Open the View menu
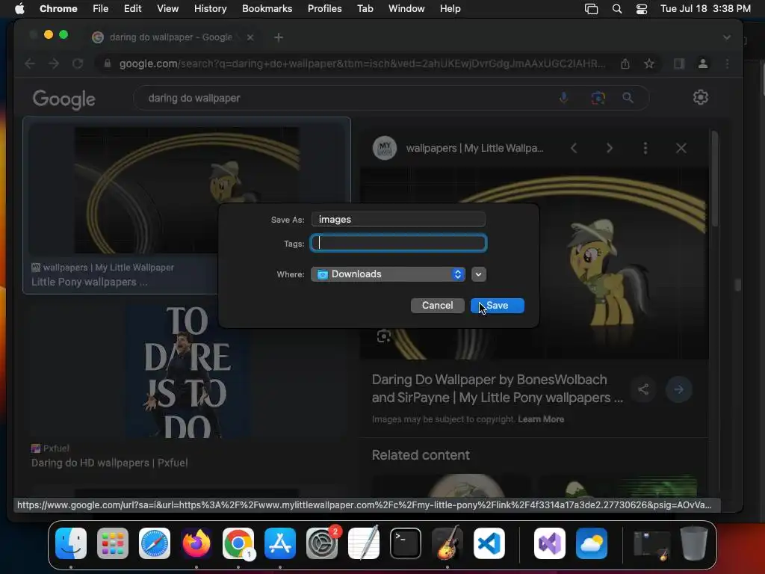The height and width of the screenshot is (574, 765). click(x=167, y=9)
